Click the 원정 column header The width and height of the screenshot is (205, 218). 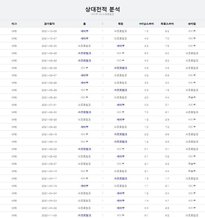point(120,24)
